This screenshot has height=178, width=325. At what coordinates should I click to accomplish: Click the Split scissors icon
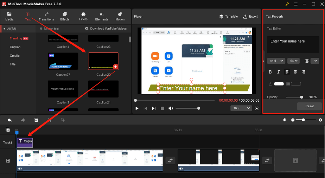(x=50, y=120)
